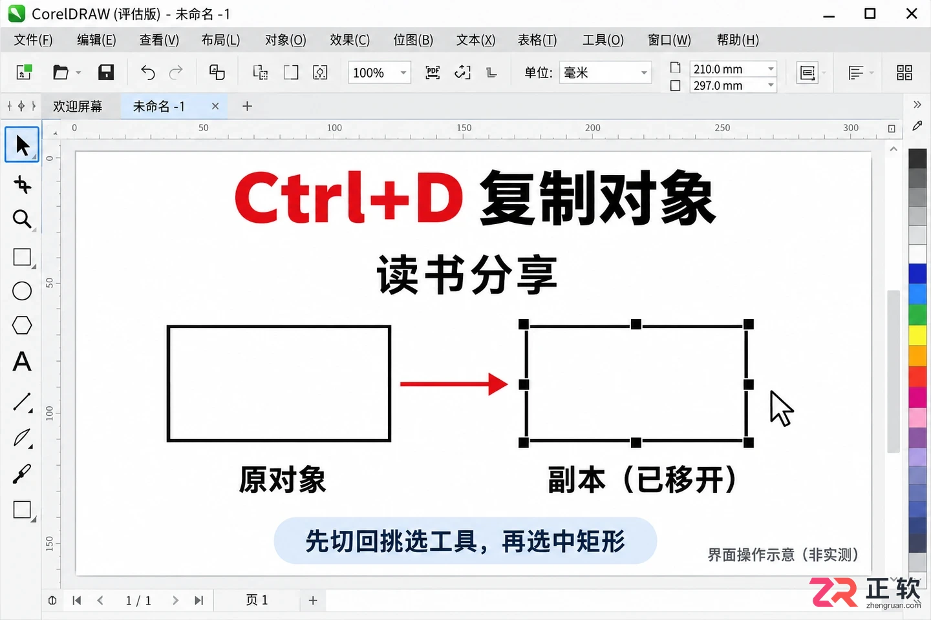Select landscape page orientation
Image resolution: width=931 pixels, height=620 pixels.
(x=675, y=85)
